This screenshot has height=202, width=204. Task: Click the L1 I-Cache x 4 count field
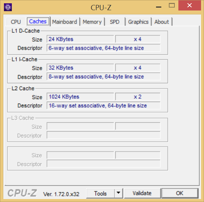tap(138, 68)
